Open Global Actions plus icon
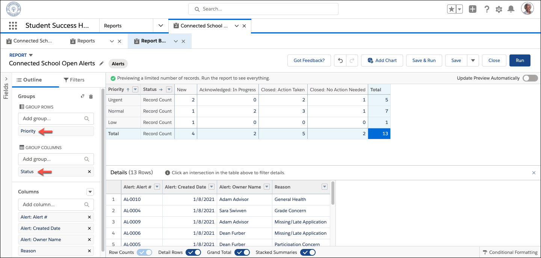The width and height of the screenshot is (541, 258). click(473, 9)
